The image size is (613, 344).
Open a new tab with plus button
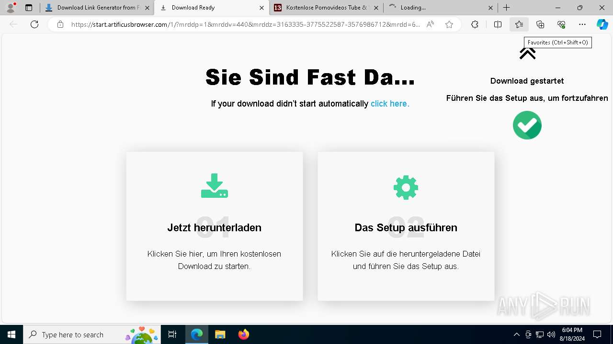coord(506,8)
